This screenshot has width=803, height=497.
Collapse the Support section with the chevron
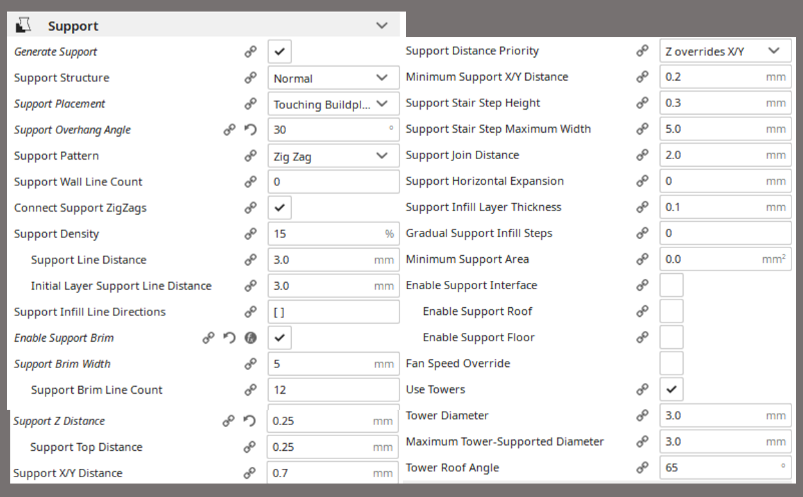382,26
